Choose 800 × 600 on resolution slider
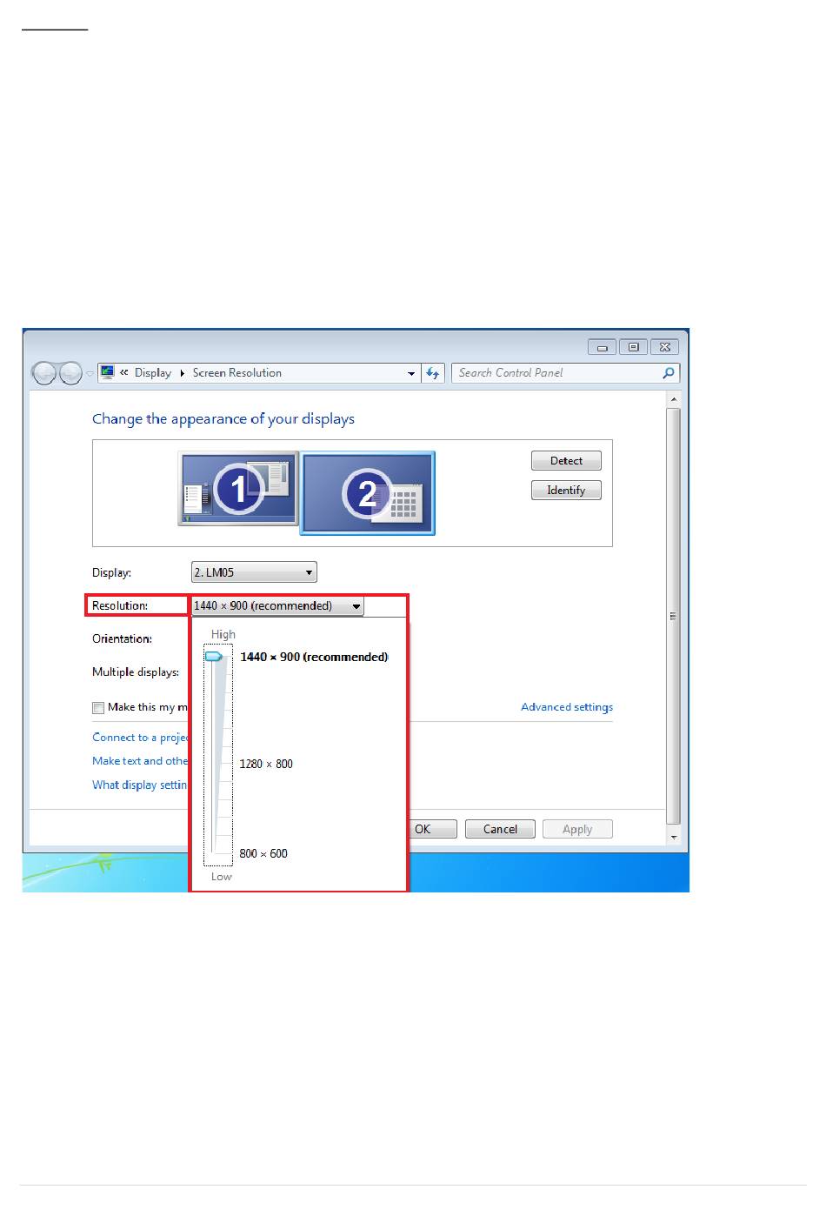826x1216 pixels. tap(263, 853)
